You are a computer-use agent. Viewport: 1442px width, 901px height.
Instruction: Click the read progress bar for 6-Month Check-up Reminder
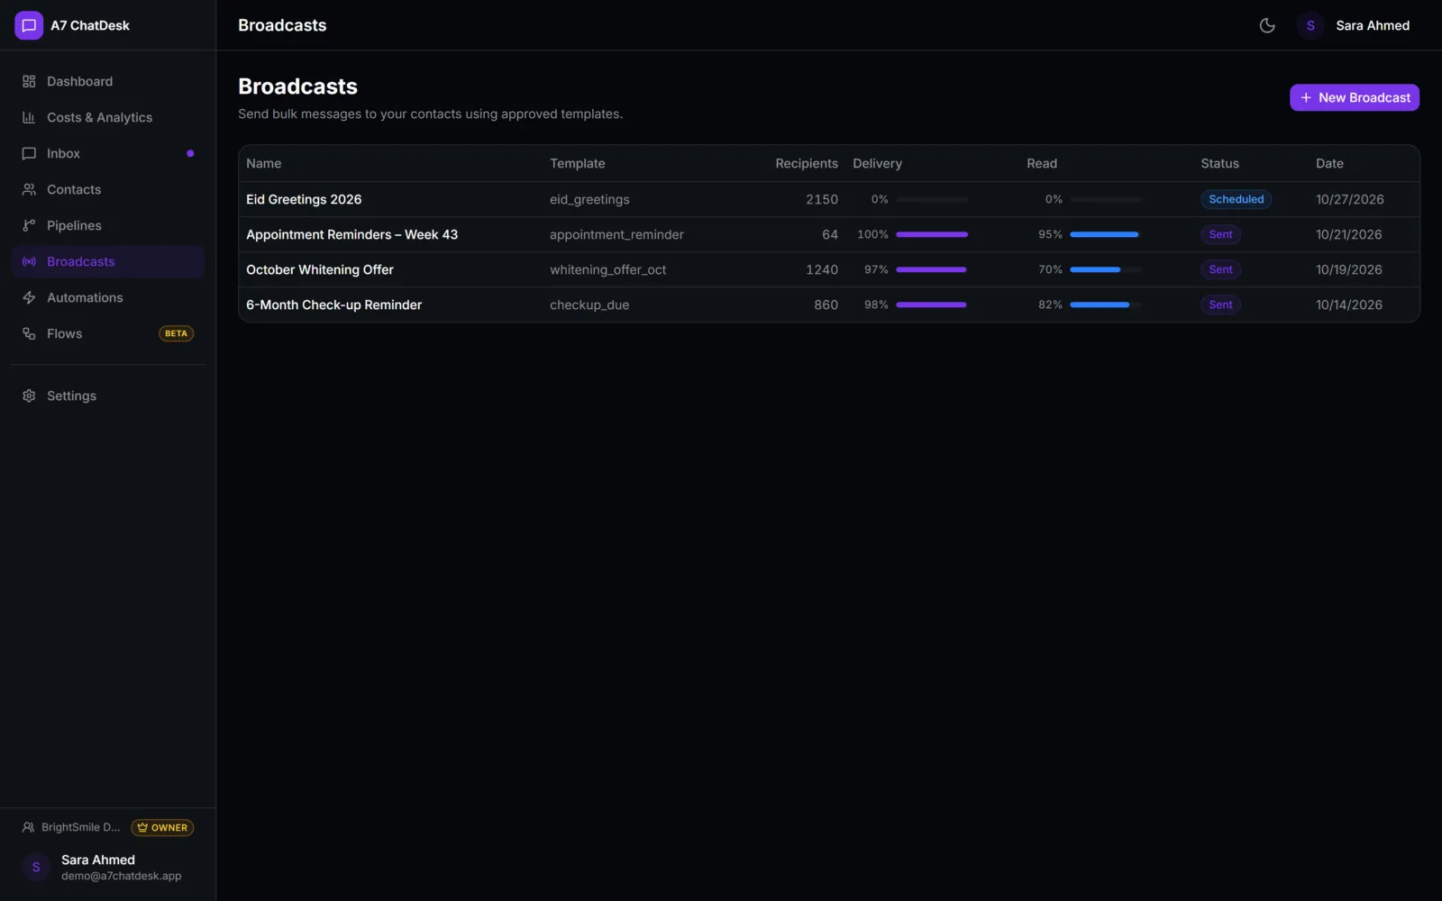click(1106, 305)
